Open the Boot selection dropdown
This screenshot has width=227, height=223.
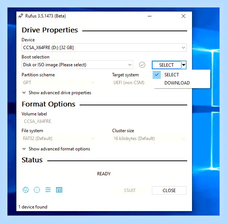(77, 65)
